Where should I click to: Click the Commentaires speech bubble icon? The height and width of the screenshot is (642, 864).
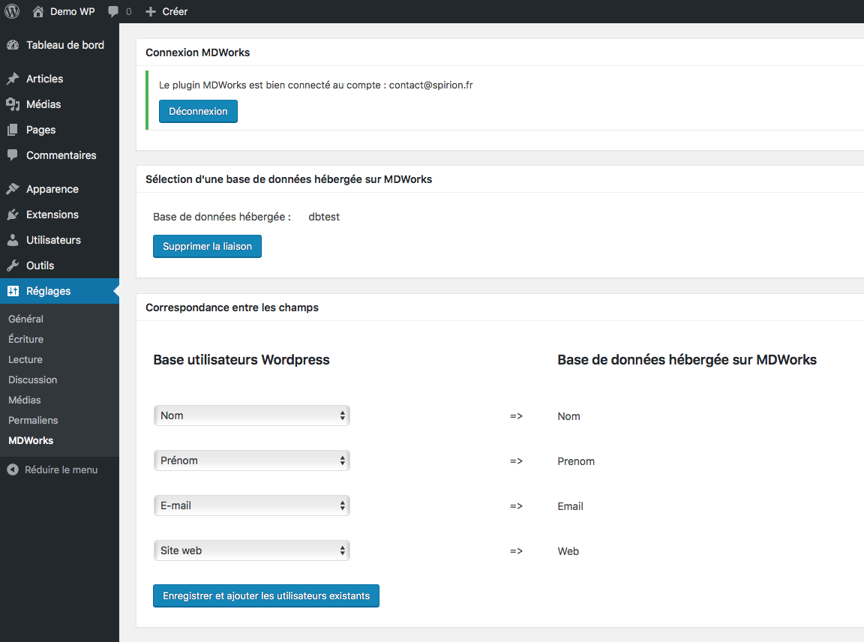[x=13, y=155]
